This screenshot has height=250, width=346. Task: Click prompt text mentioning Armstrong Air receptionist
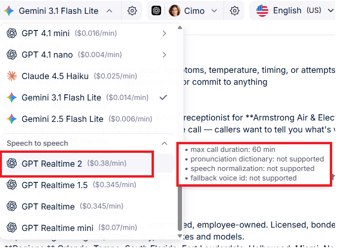coord(259,118)
